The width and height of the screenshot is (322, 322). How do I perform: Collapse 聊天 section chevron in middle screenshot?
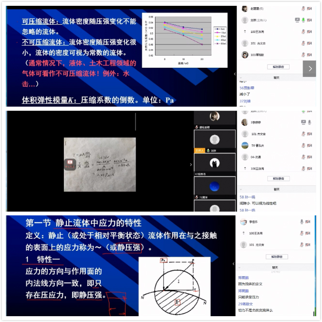tap(241, 189)
